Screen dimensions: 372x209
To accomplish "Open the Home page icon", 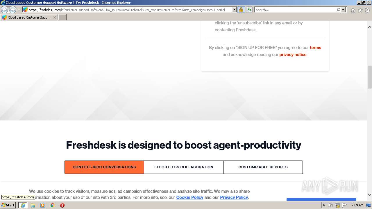I will (x=353, y=10).
